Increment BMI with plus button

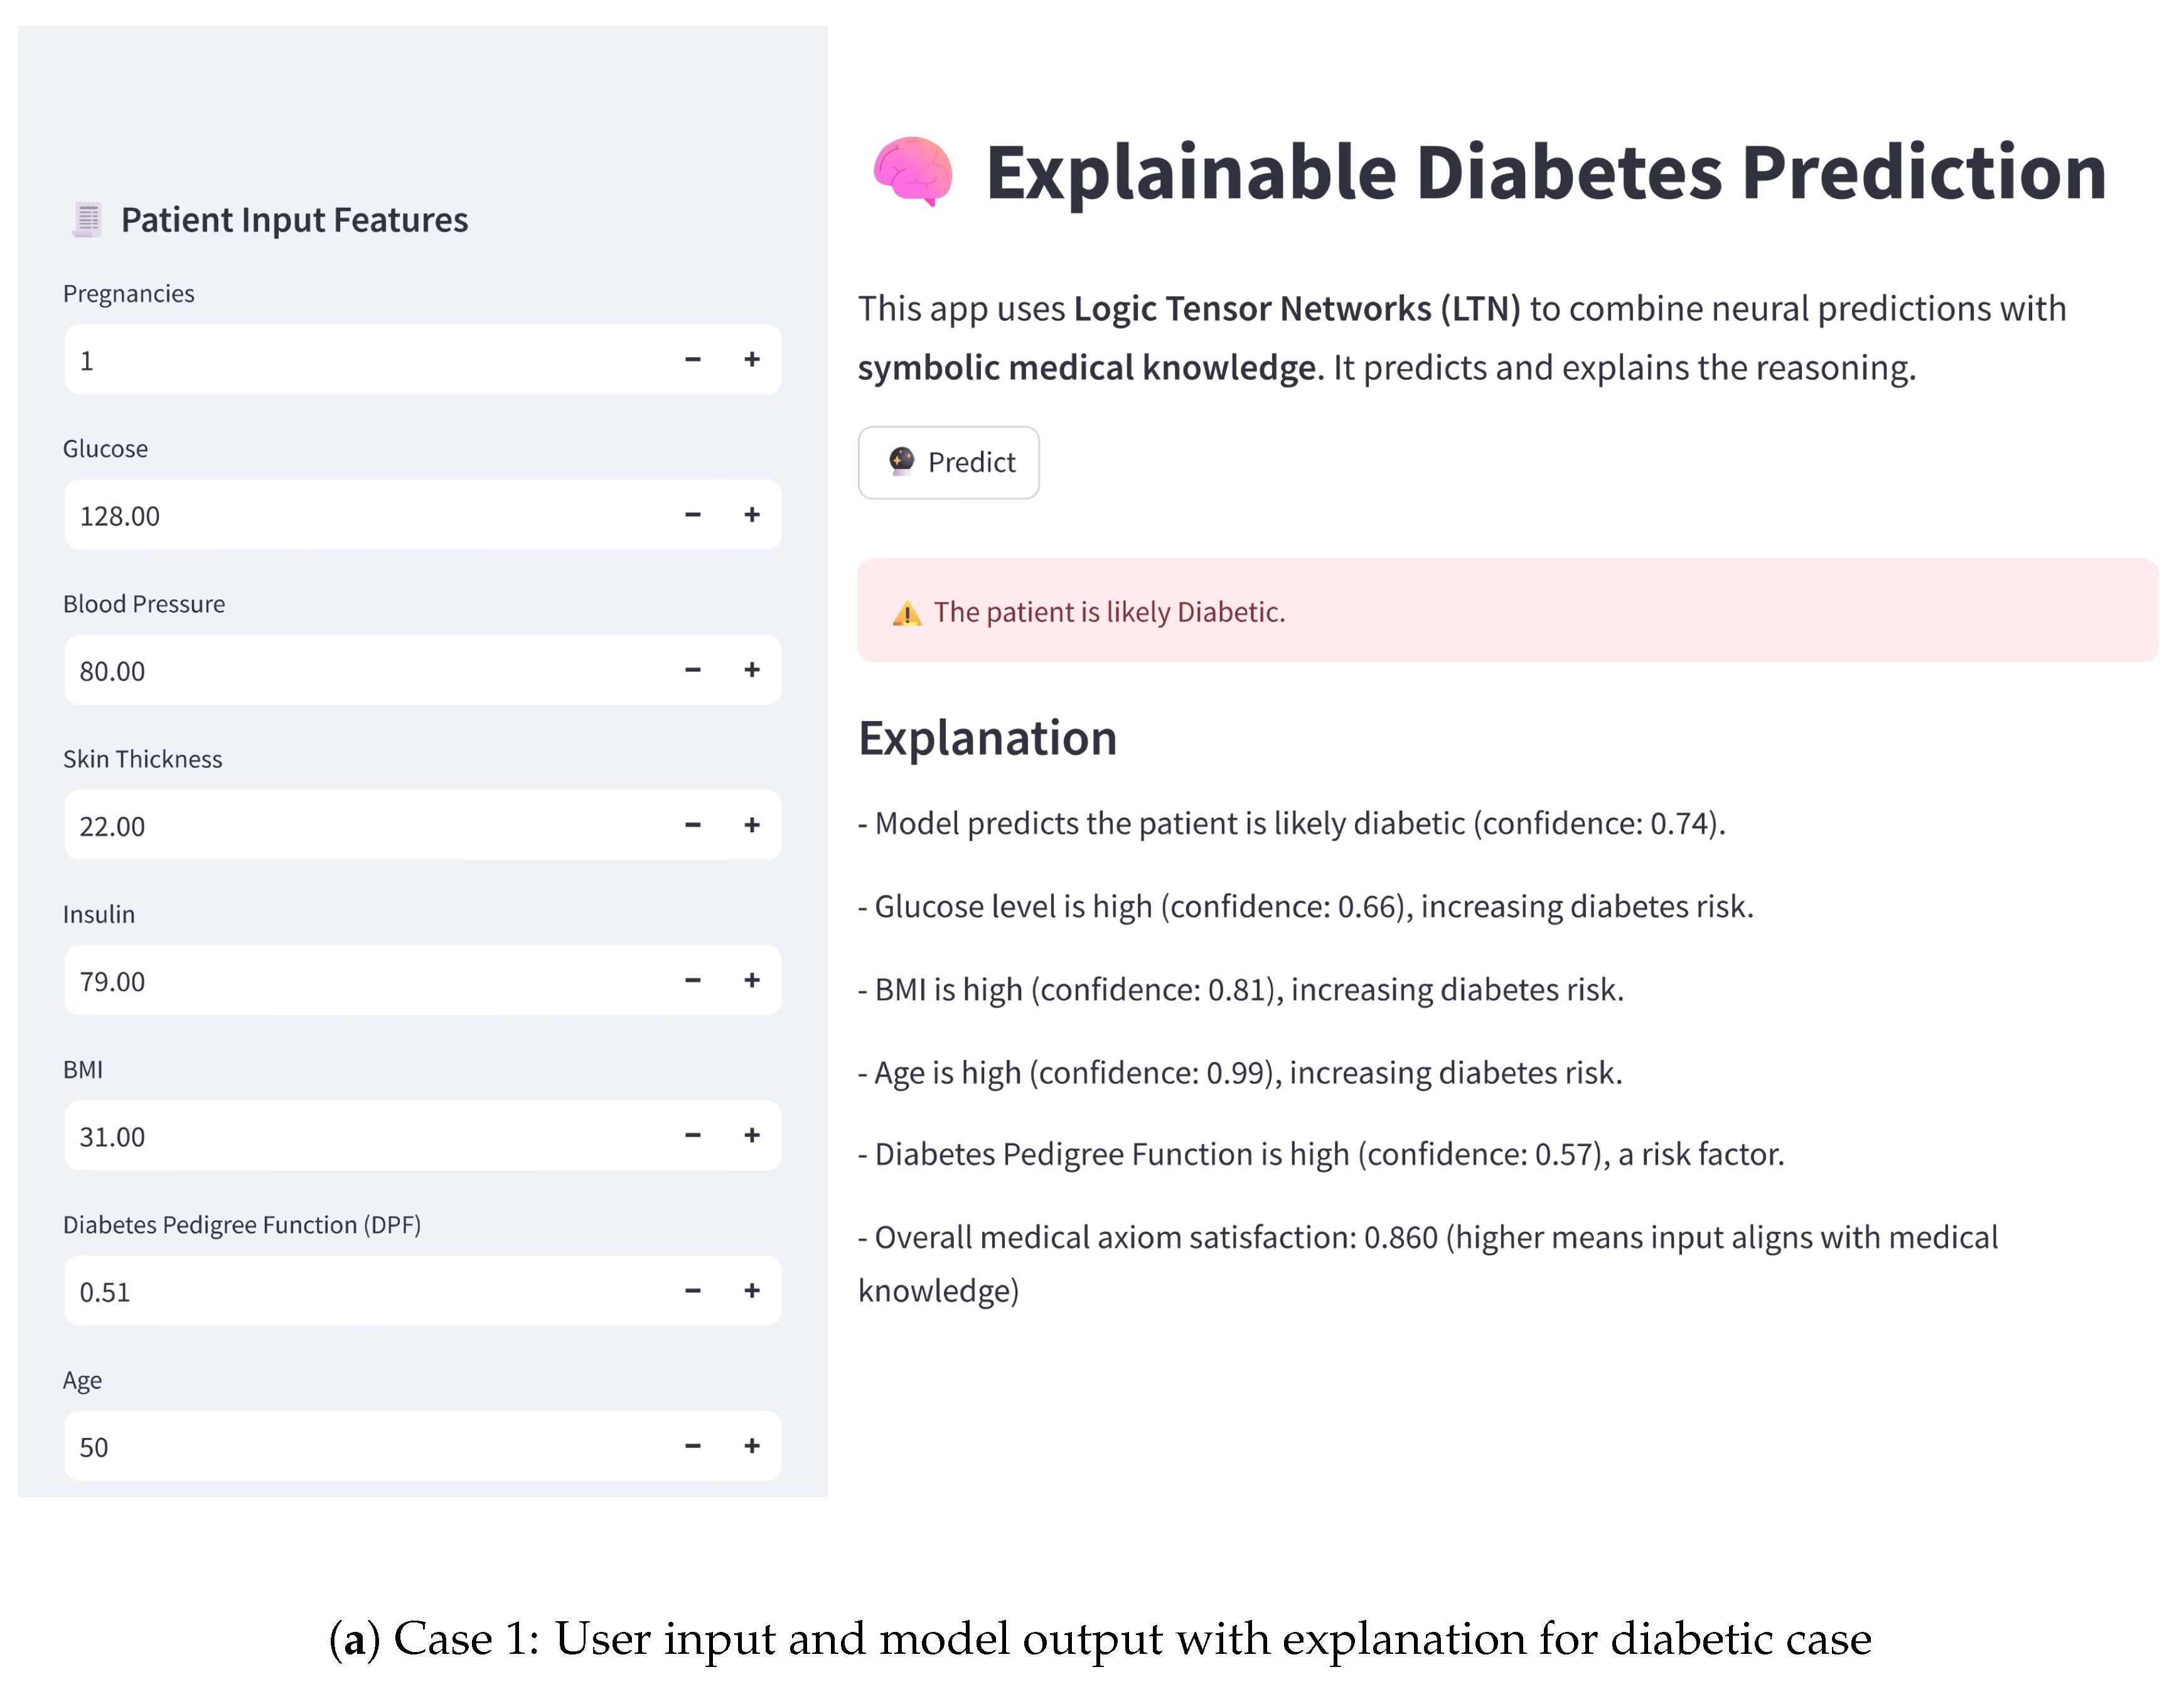pyautogui.click(x=752, y=1135)
